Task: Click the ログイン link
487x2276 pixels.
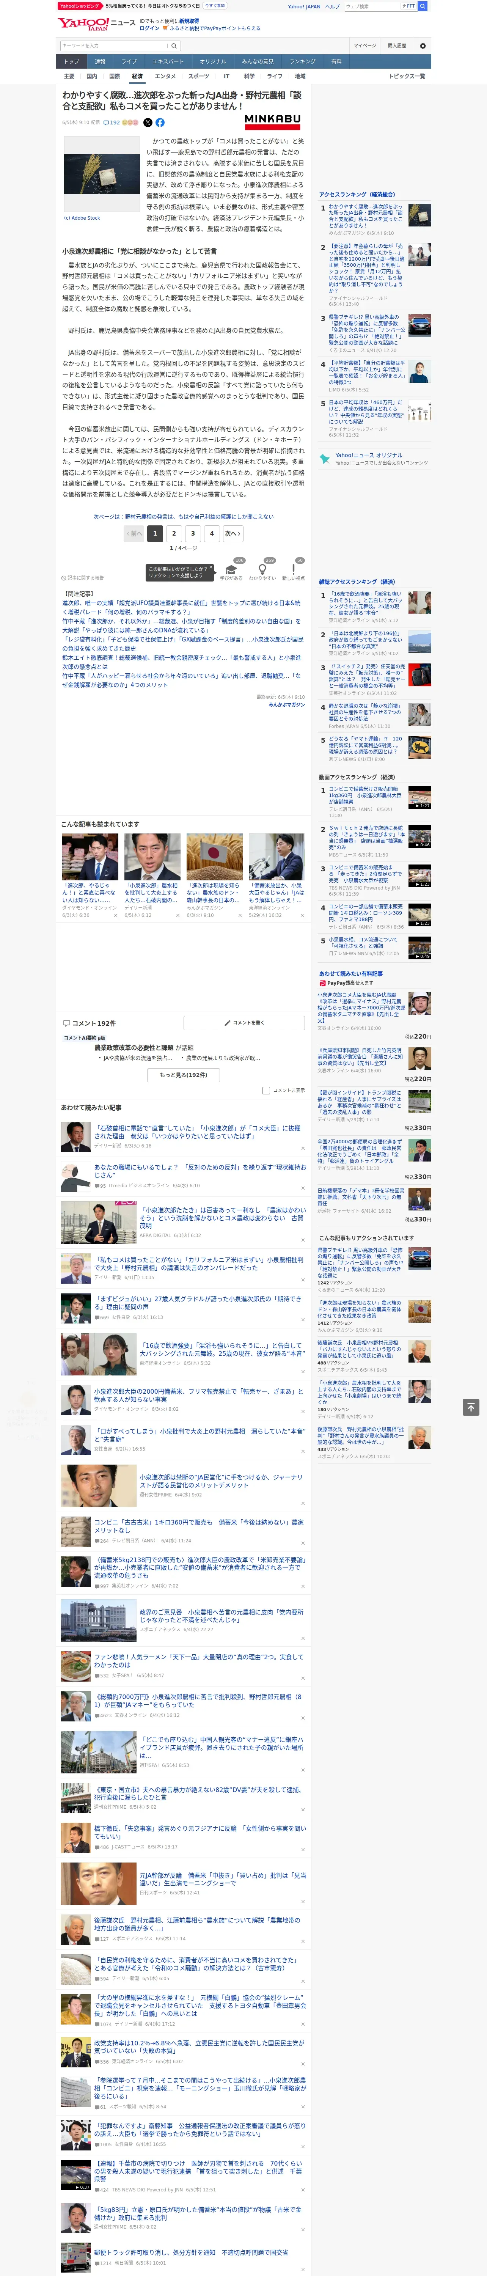Action: click(x=149, y=28)
